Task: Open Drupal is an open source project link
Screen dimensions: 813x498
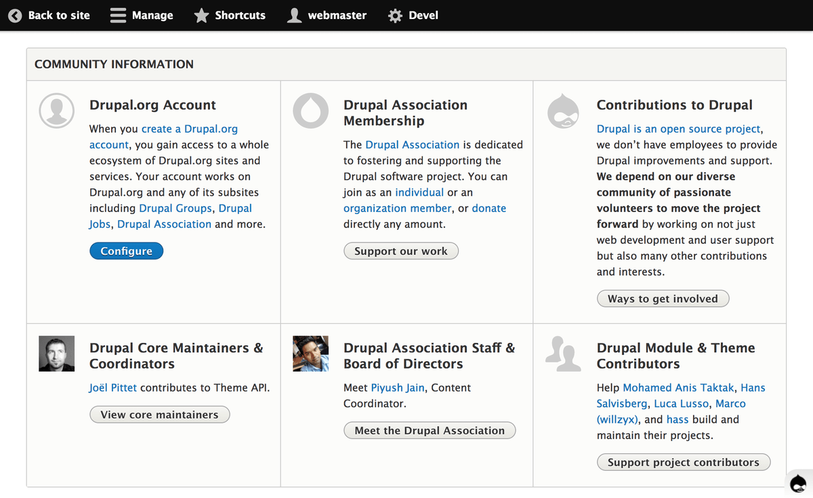Action: click(x=680, y=129)
